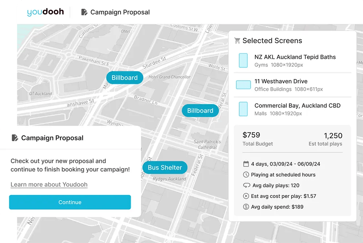Select the 11 Westhaven Drive screen entry
The width and height of the screenshot is (363, 243).
tap(281, 81)
